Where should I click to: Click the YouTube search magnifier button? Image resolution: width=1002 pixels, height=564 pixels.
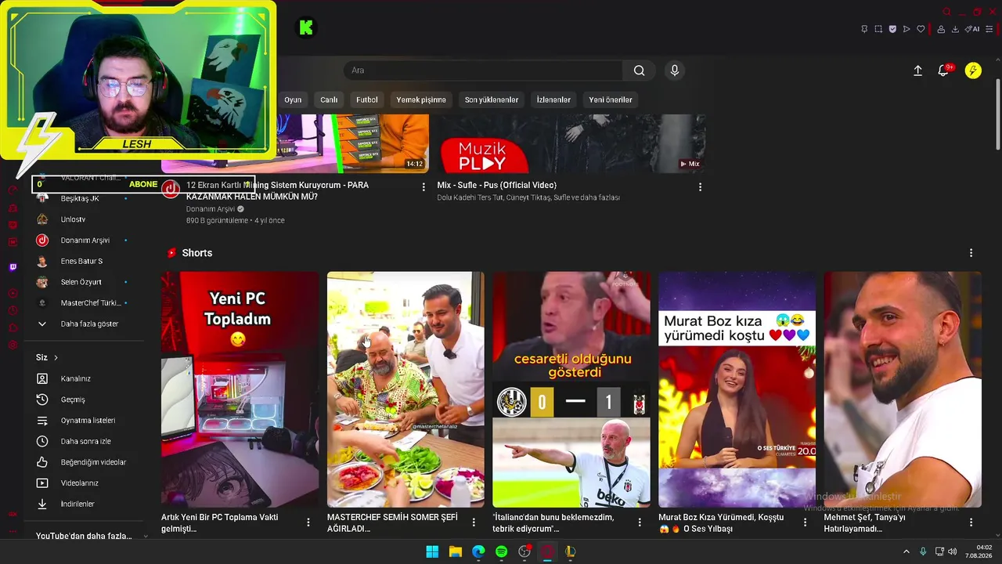(639, 70)
